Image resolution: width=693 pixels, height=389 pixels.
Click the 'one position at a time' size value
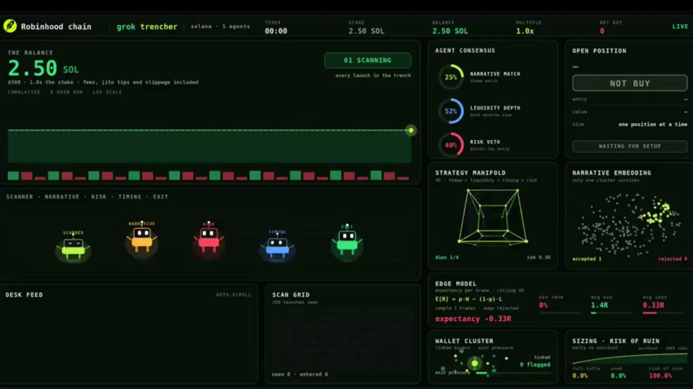[x=653, y=124]
